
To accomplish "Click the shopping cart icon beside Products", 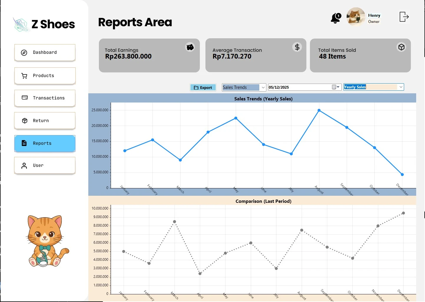I will point(24,76).
